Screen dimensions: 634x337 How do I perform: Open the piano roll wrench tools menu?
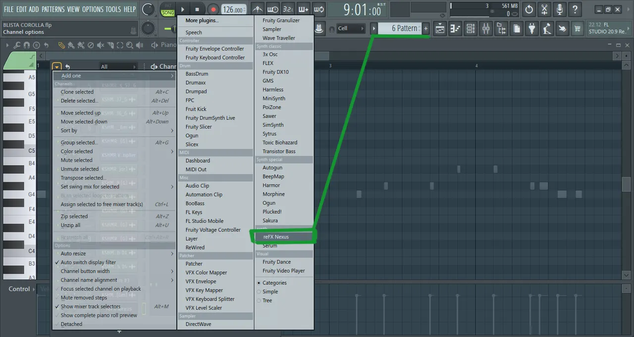(x=17, y=45)
